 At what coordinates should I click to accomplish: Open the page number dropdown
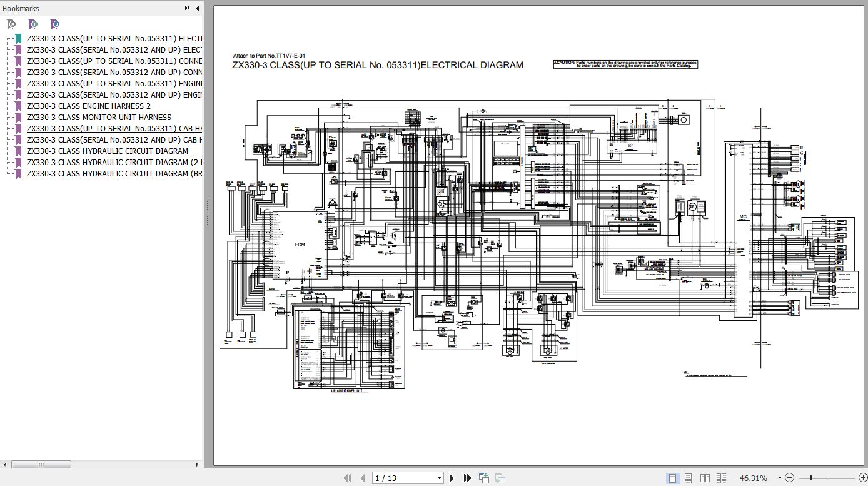pos(439,478)
